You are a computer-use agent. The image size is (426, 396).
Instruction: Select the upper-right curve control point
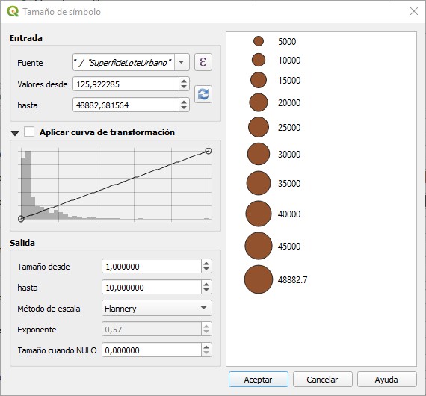[x=209, y=151]
